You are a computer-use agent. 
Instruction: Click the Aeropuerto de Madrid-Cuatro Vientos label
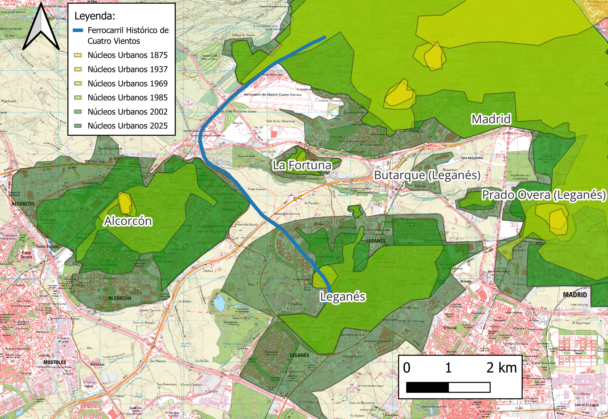(x=272, y=95)
